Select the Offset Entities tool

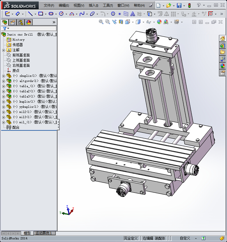point(160,14)
